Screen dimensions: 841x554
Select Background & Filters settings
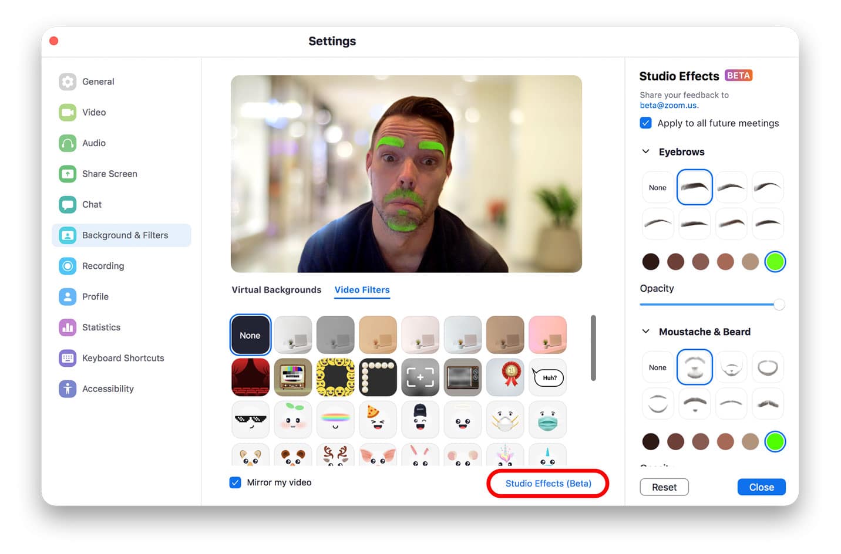click(x=121, y=235)
